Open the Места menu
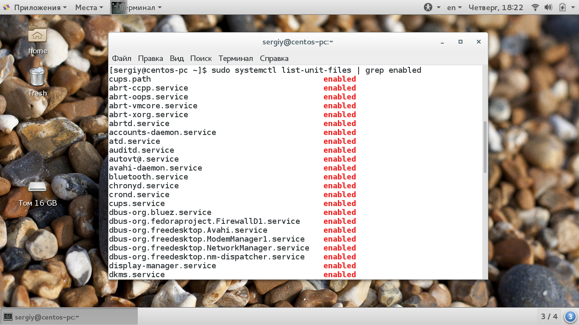Image resolution: width=579 pixels, height=325 pixels. pos(89,7)
